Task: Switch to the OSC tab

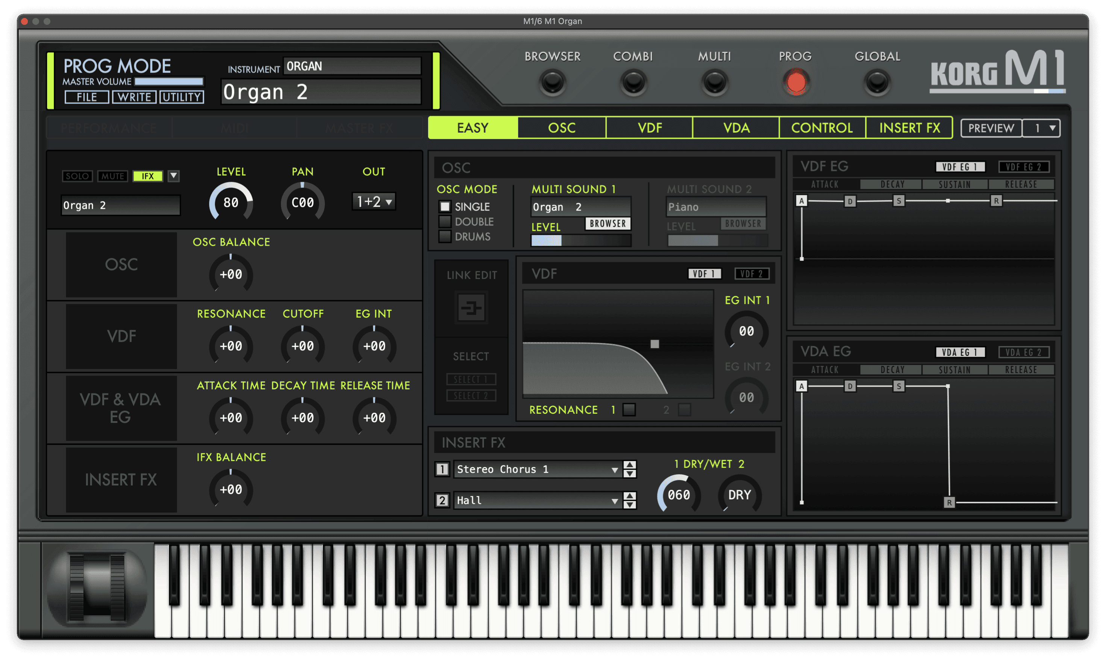Action: click(562, 128)
